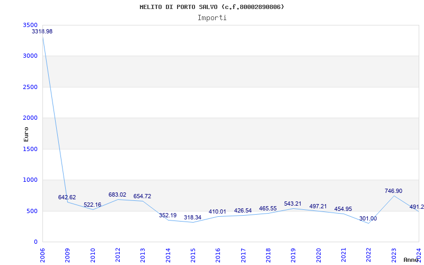Click the x-axis year 2012
This screenshot has height=265, width=424.
(118, 255)
